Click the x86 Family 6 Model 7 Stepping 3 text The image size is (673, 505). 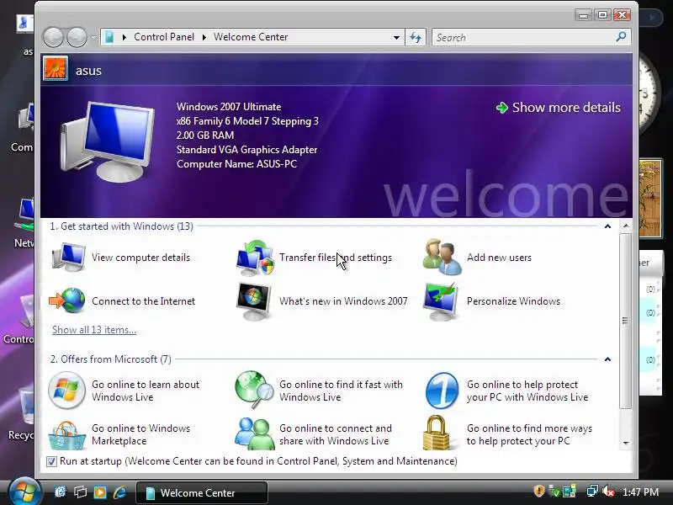247,121
